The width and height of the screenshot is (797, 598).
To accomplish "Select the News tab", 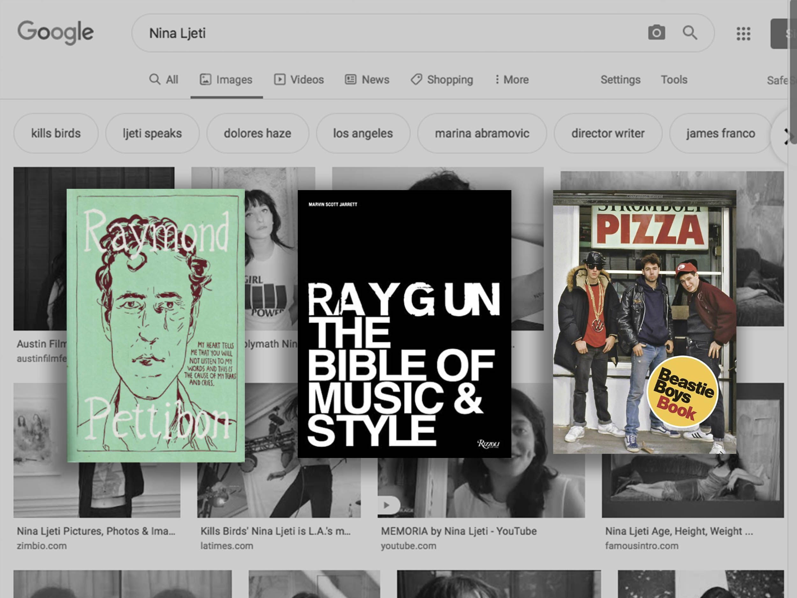I will (x=367, y=80).
